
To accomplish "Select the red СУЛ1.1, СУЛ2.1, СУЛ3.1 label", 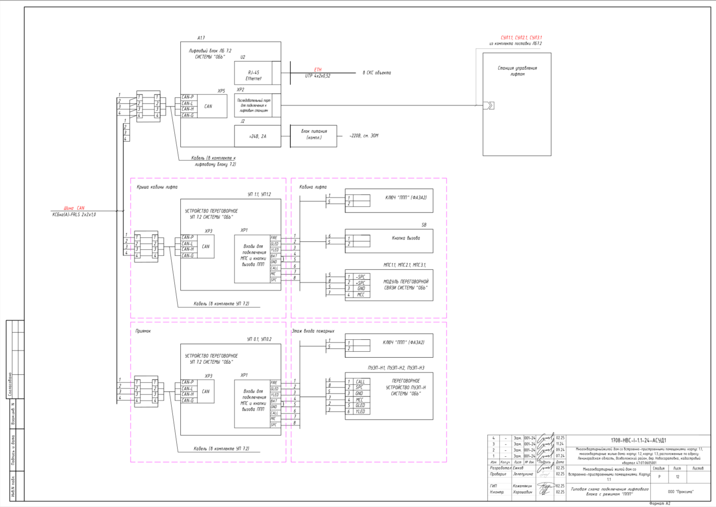I will tap(521, 38).
